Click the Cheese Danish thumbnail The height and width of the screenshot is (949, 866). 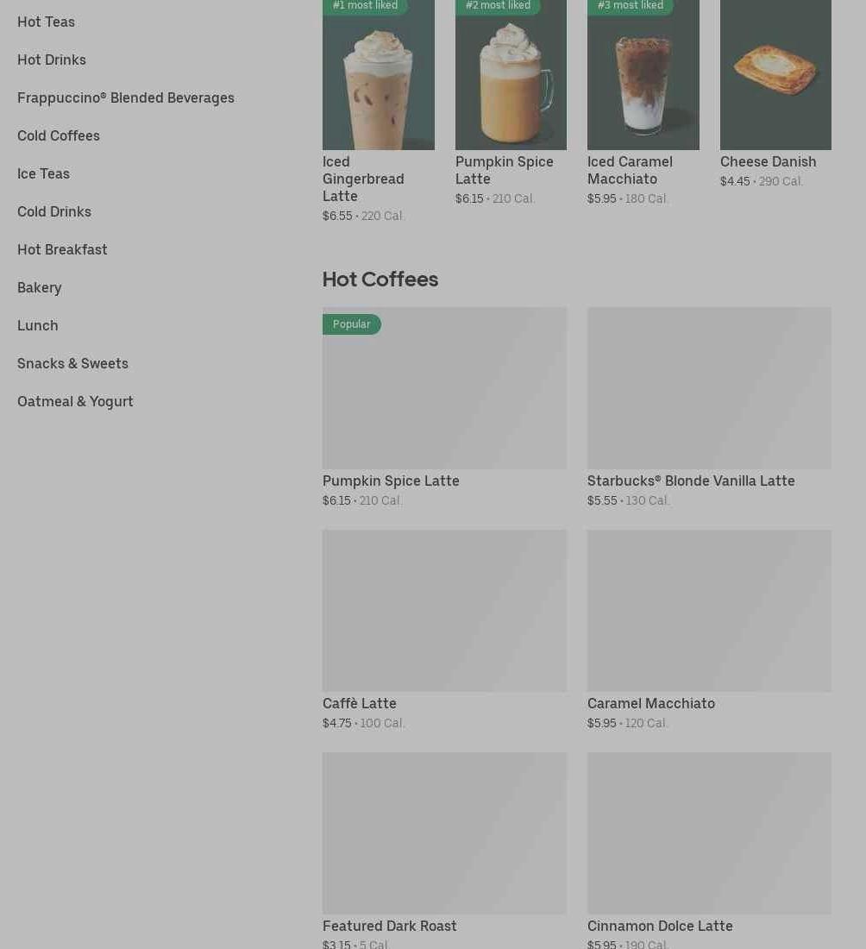click(775, 75)
